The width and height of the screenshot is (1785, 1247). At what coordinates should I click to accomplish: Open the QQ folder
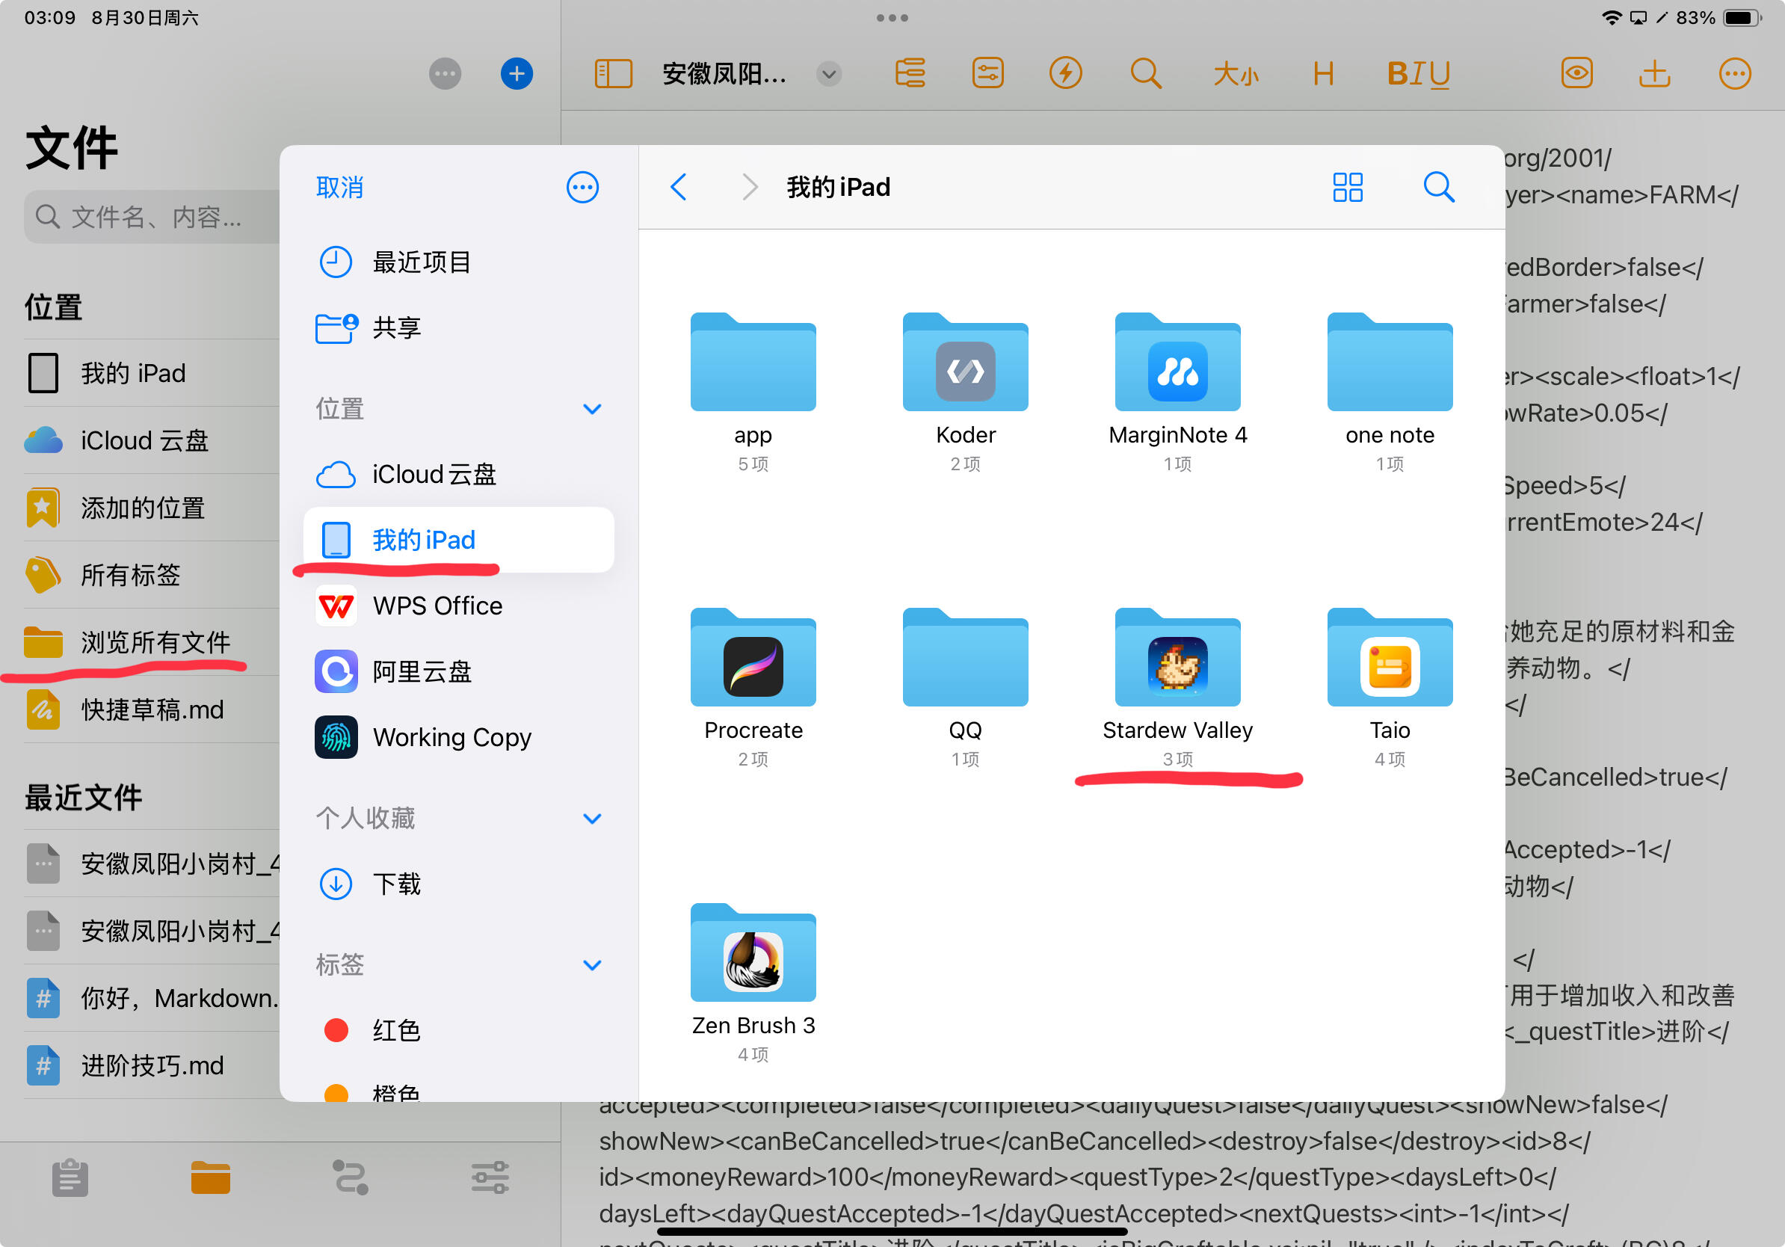pos(965,688)
